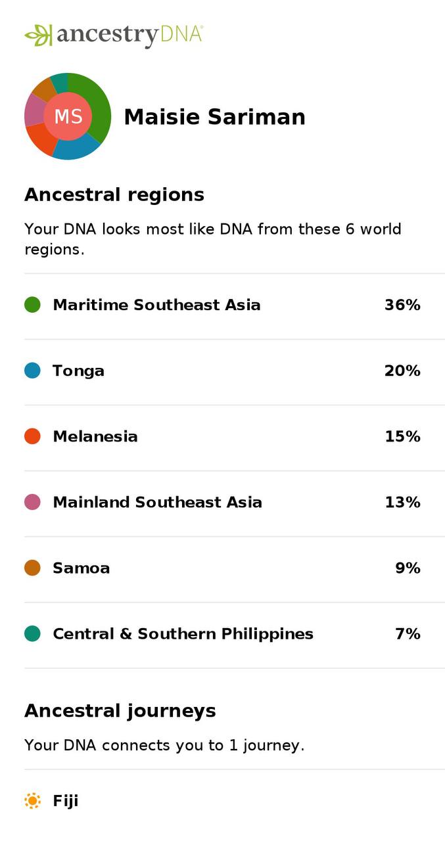This screenshot has height=841, width=445.
Task: Click the brown Samoa region dot
Action: click(x=32, y=568)
